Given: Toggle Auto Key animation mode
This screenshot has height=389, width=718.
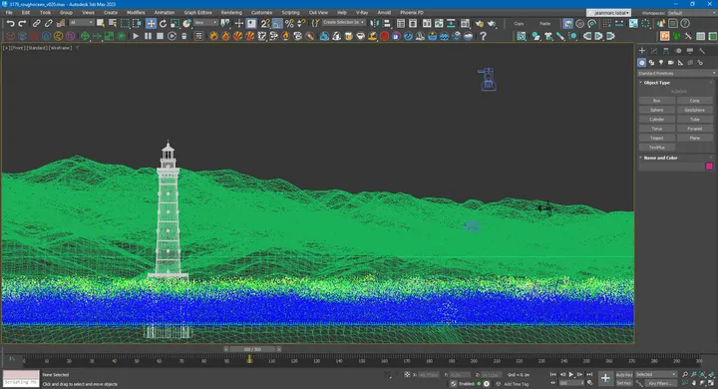Looking at the screenshot, I should 623,375.
